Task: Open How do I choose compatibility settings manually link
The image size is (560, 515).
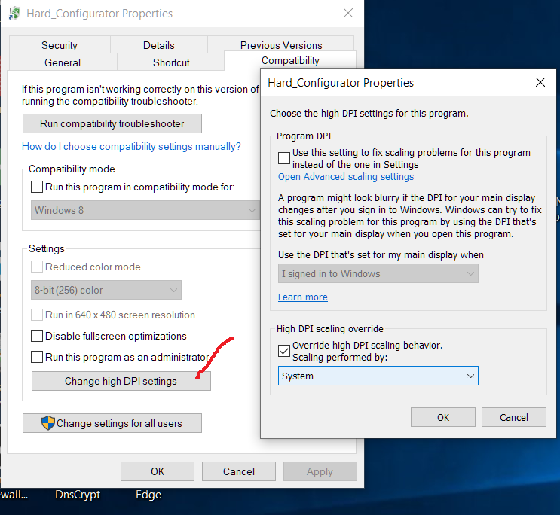Action: 133,146
